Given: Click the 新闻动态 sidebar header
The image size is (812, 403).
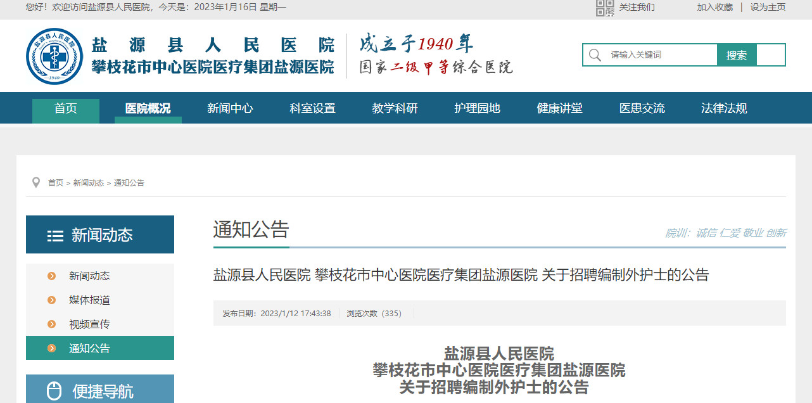Looking at the screenshot, I should pyautogui.click(x=100, y=234).
